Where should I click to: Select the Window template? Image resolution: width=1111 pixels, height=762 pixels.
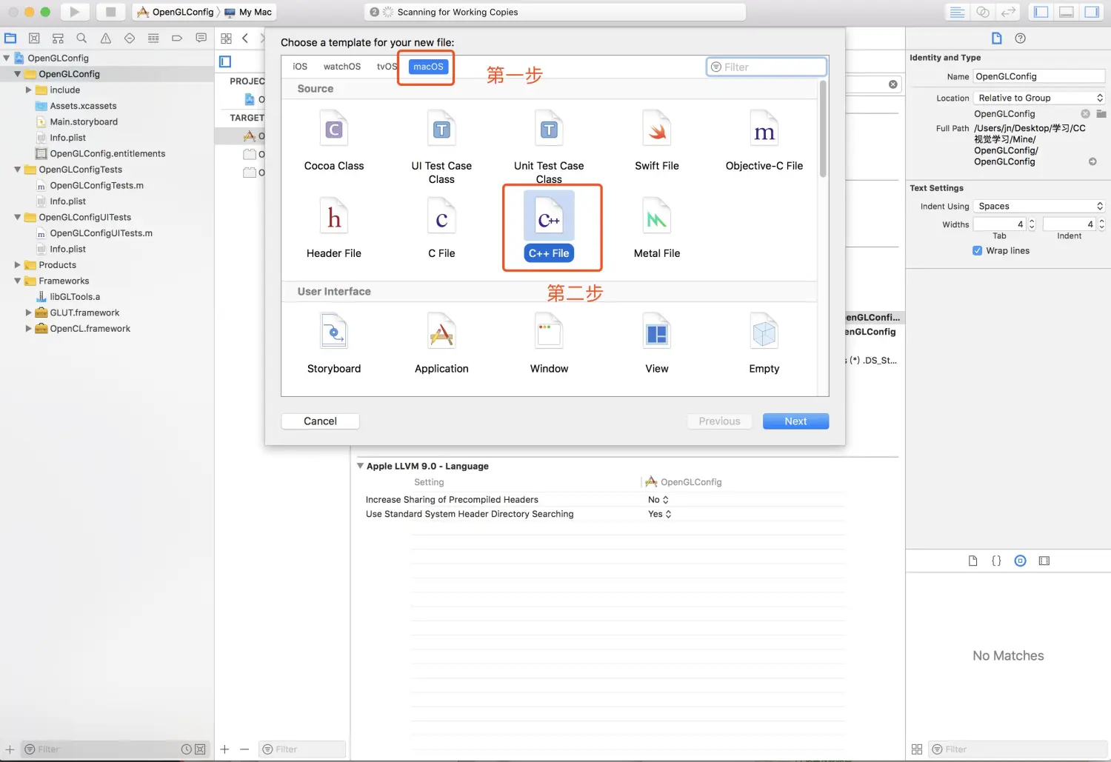pos(549,344)
